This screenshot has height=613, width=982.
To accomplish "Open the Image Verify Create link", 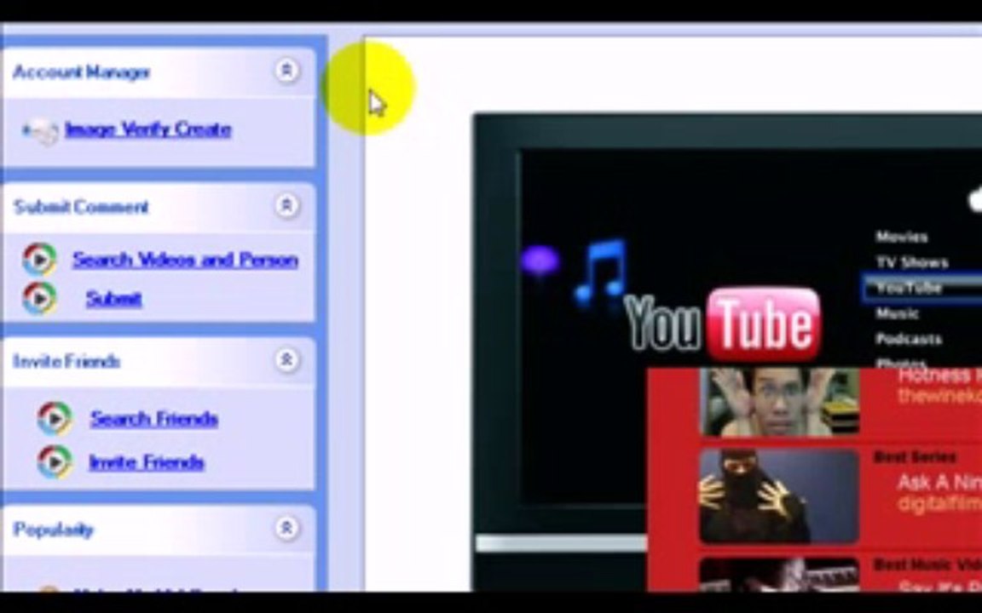I will pyautogui.click(x=147, y=129).
